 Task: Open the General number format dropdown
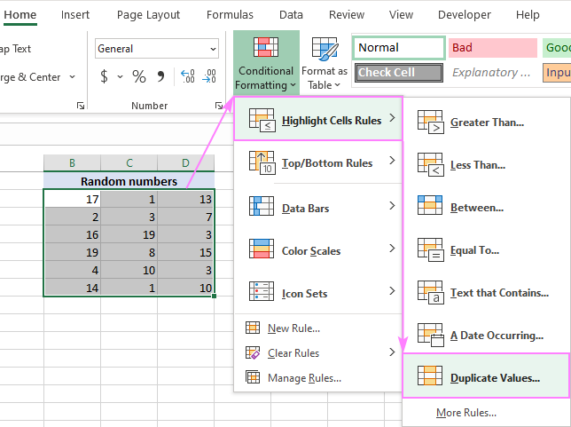tap(157, 49)
